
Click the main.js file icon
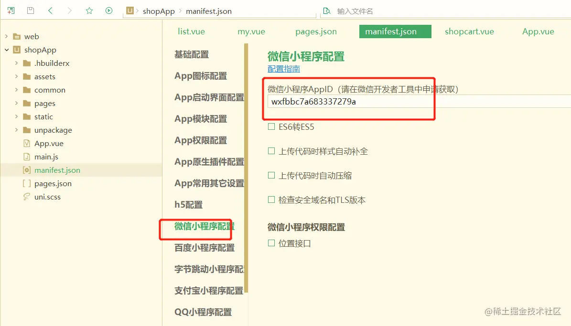27,157
